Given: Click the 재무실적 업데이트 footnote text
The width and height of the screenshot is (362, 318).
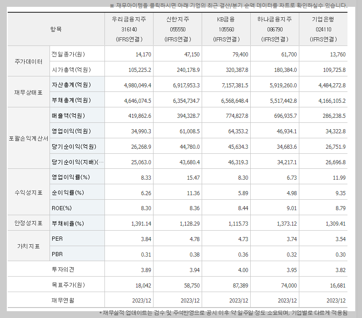Looking at the screenshot, I should pyautogui.click(x=223, y=313).
